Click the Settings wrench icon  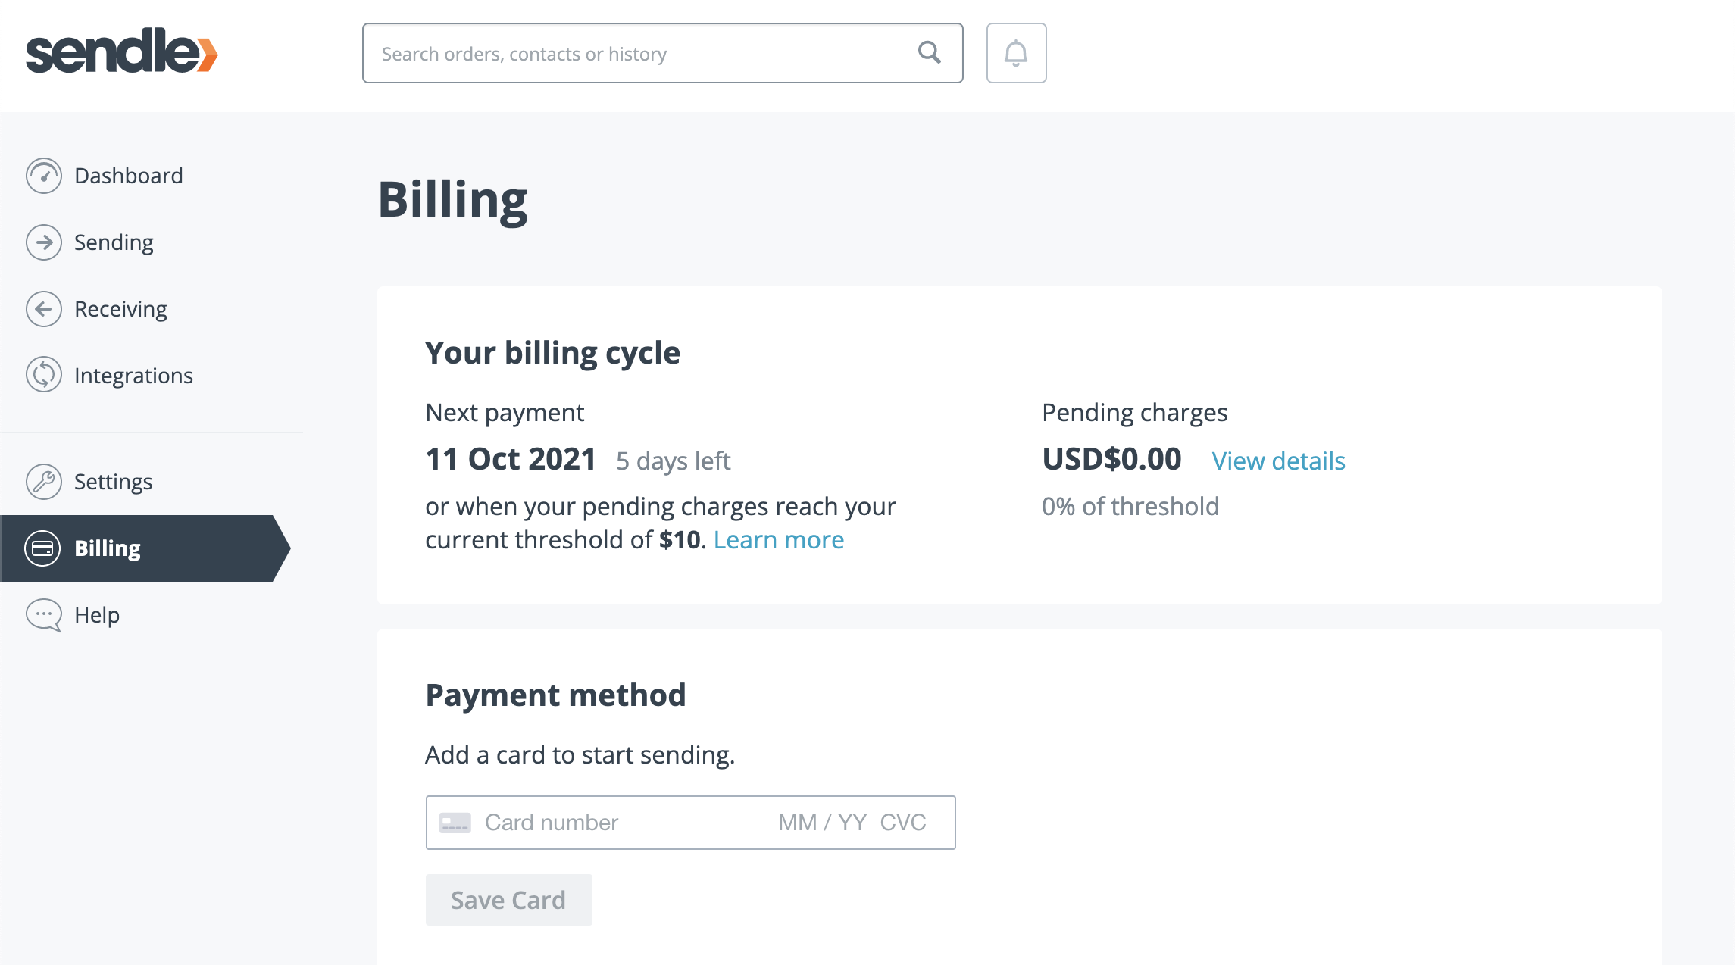[x=44, y=482]
